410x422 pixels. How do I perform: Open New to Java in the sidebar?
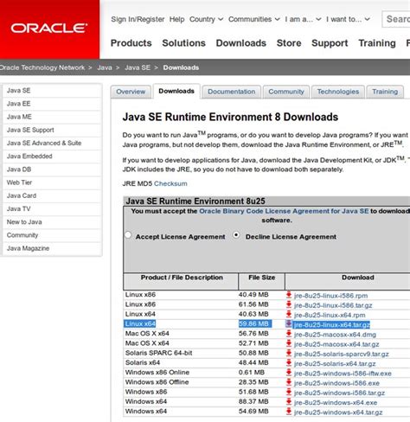52,222
